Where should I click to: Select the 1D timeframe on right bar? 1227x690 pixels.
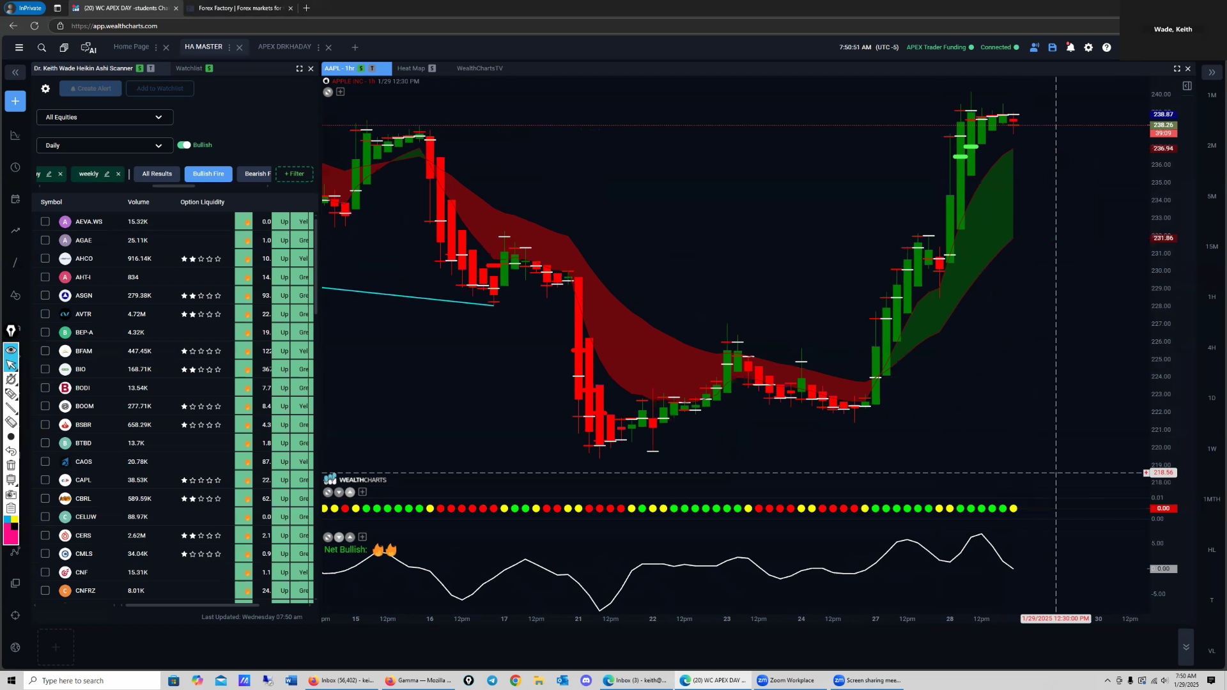1212,398
